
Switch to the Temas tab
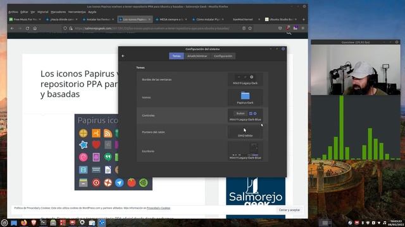[x=177, y=56]
